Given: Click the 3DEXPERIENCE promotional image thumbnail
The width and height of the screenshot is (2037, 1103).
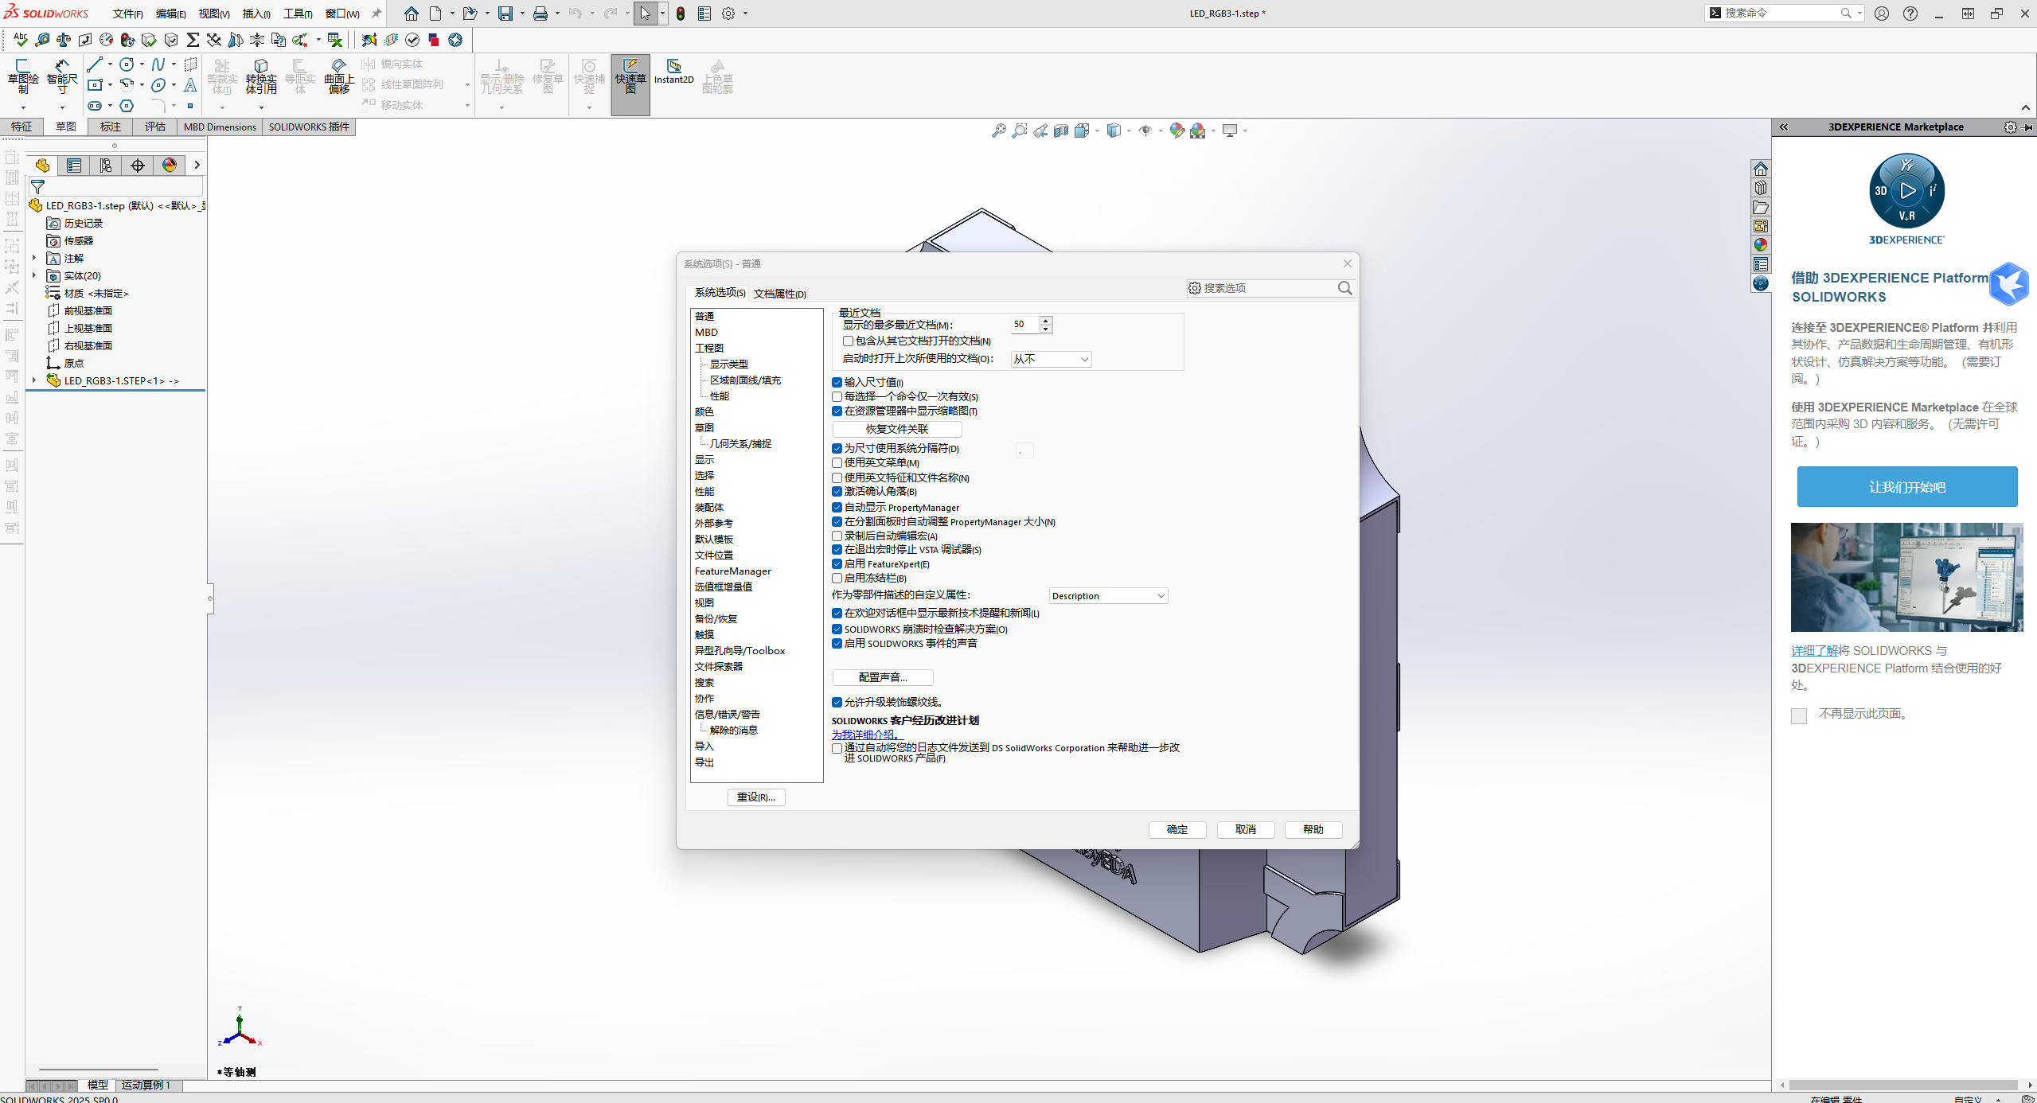Looking at the screenshot, I should [x=1907, y=578].
